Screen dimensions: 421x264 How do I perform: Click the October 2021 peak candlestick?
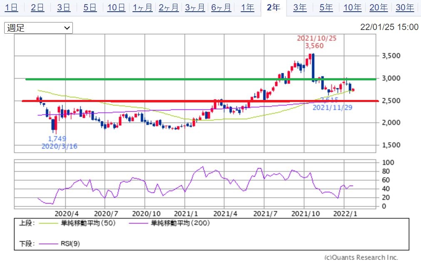(313, 68)
